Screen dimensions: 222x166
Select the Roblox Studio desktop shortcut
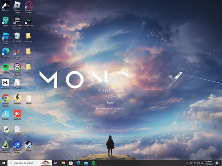pos(6,38)
